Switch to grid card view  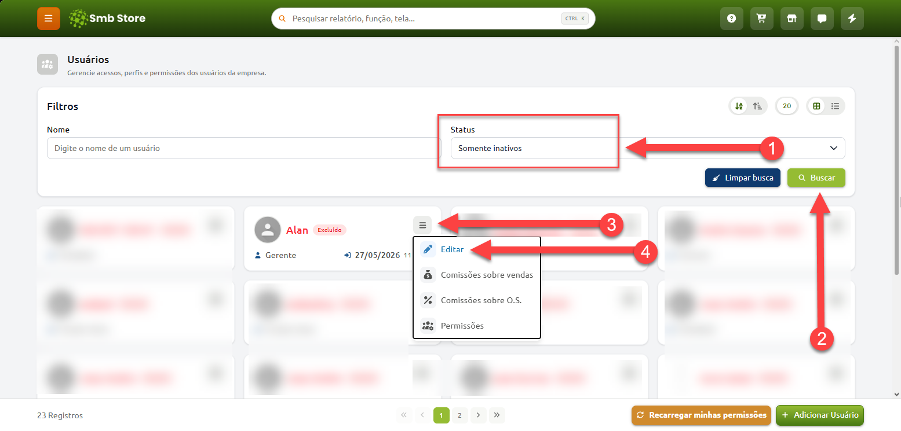tap(816, 106)
